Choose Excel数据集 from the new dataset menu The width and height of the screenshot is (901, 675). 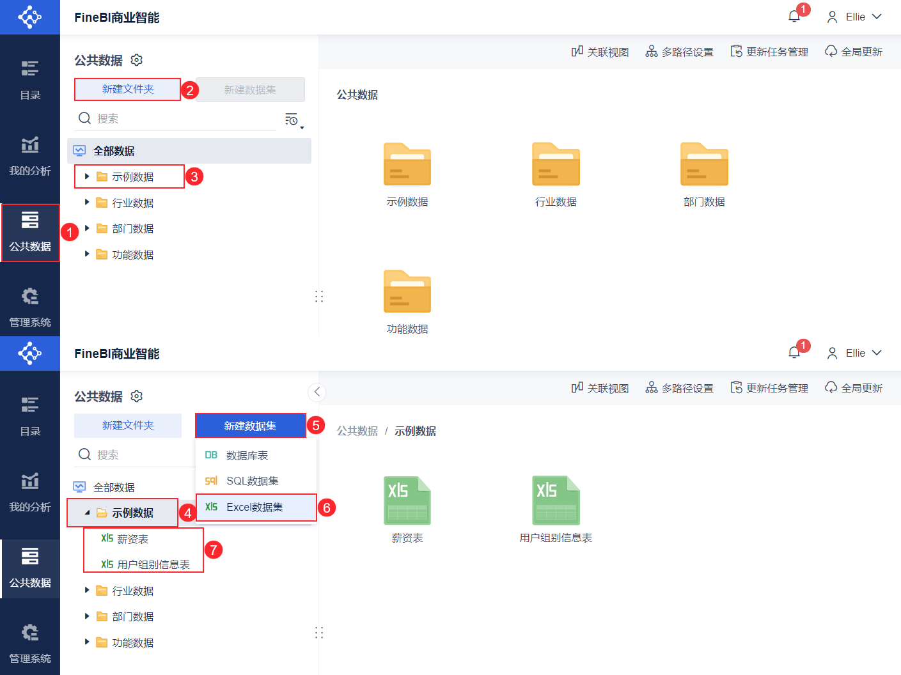(256, 507)
